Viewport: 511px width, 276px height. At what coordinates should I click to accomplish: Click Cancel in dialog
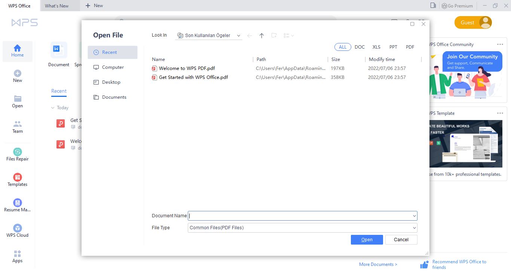[401, 240]
